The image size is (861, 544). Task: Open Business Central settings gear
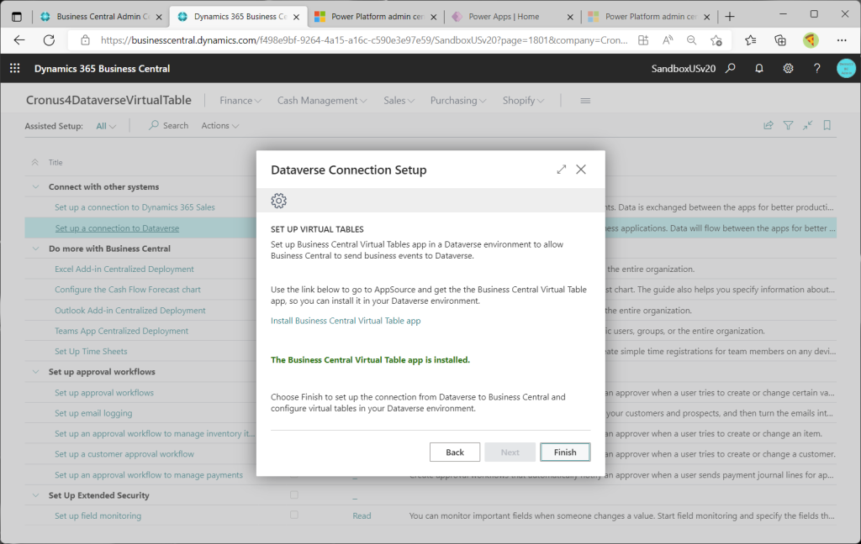pyautogui.click(x=788, y=69)
